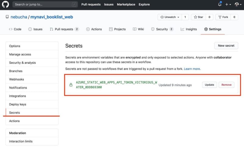The image size is (244, 149).
Task: Click the Moderation section header
Action: coord(18,133)
